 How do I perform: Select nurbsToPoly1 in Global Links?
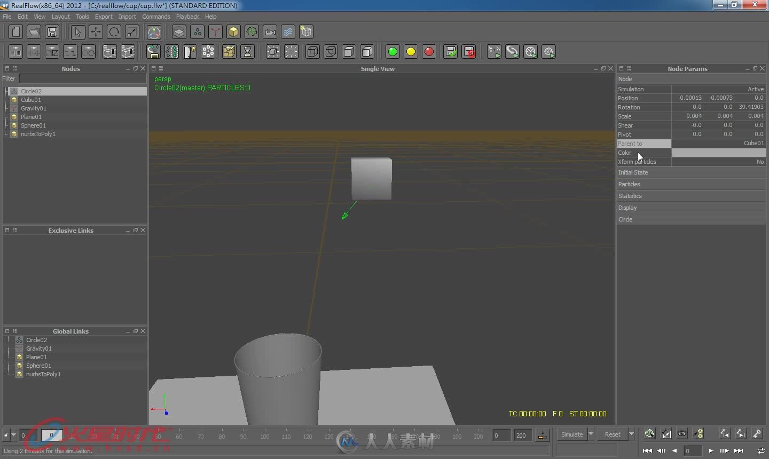[x=43, y=374]
